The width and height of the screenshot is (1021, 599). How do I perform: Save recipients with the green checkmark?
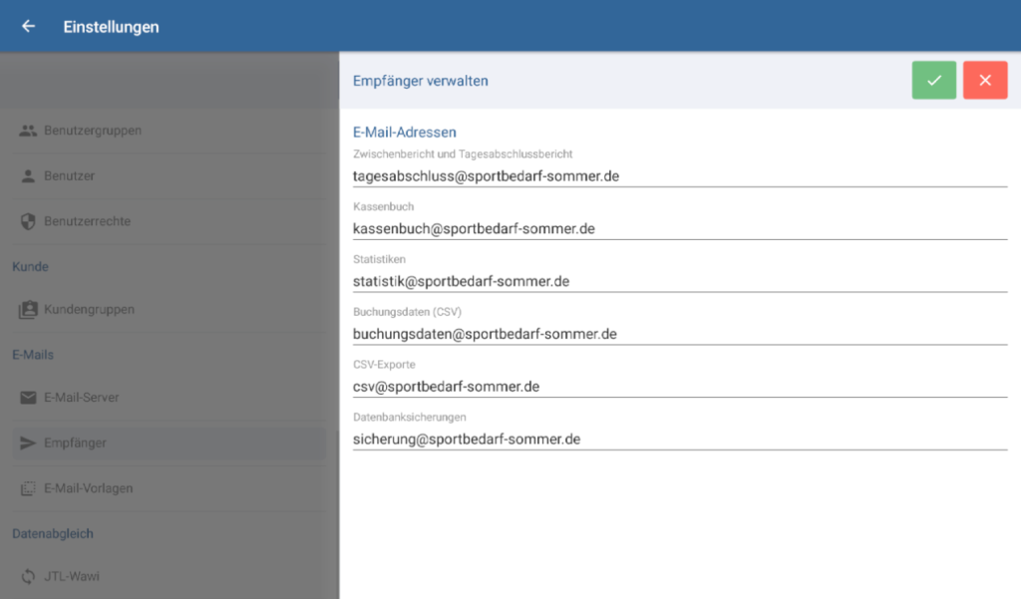pyautogui.click(x=933, y=80)
